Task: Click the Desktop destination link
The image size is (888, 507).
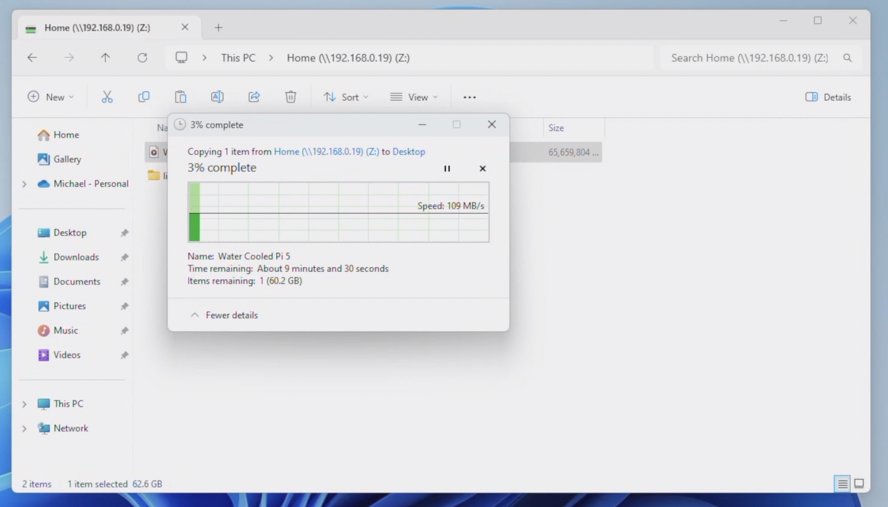Action: pos(408,152)
